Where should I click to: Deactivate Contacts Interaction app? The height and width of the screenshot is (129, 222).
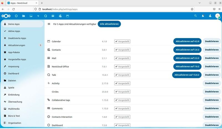click(212, 117)
